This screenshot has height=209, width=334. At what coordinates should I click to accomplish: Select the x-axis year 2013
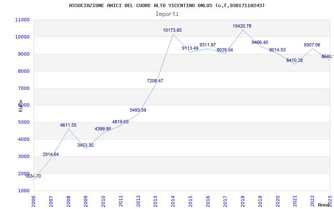pos(155,201)
